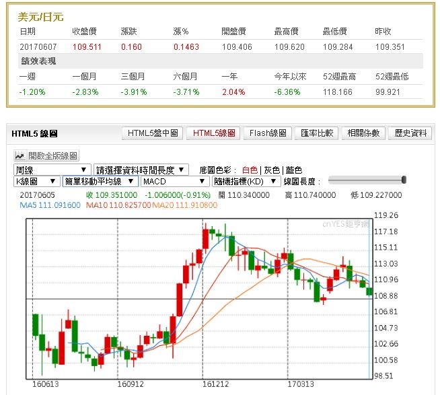440x395 pixels.
Task: Click the lowest price 109.284
Action: 338,47
